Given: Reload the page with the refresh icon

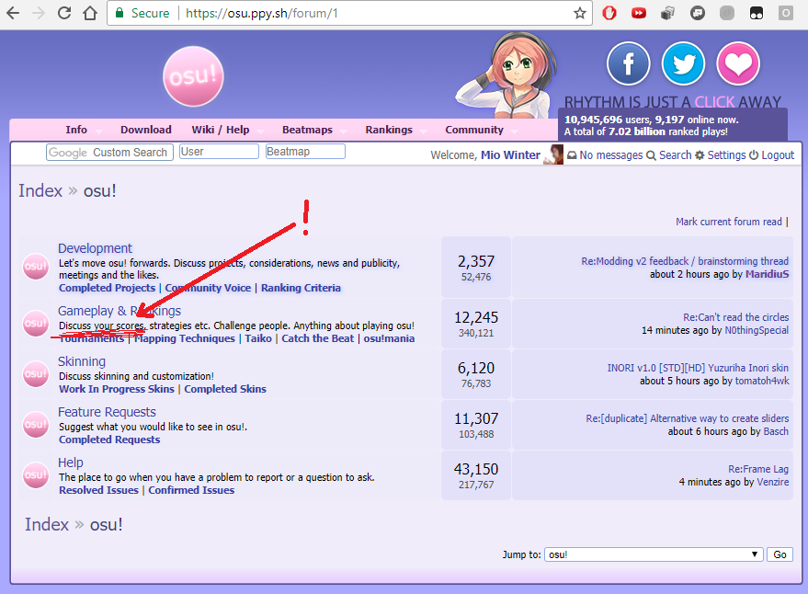Looking at the screenshot, I should tap(64, 13).
